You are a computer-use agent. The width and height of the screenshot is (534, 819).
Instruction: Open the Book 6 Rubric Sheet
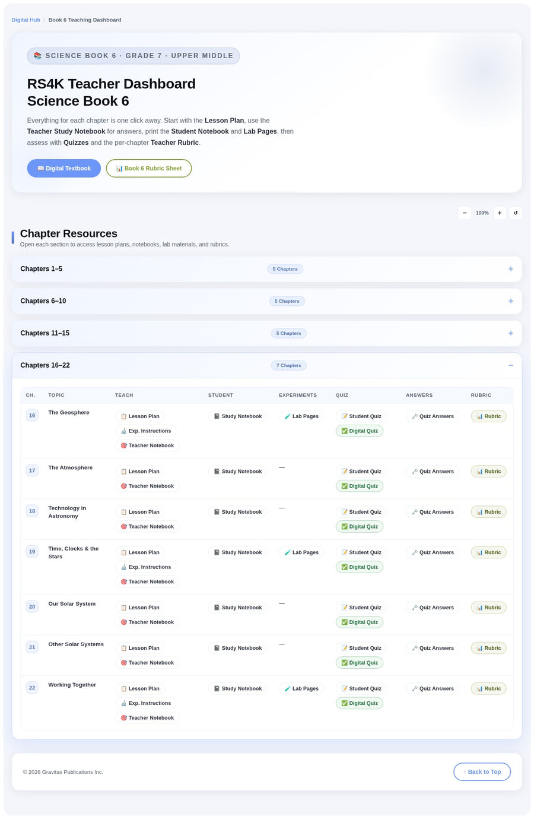149,168
